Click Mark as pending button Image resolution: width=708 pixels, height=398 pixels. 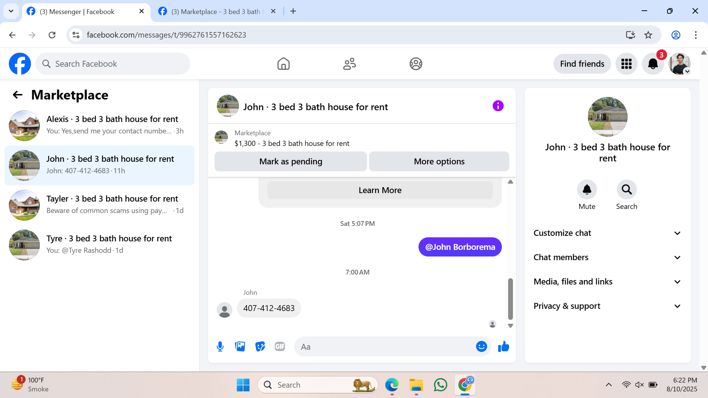point(291,161)
